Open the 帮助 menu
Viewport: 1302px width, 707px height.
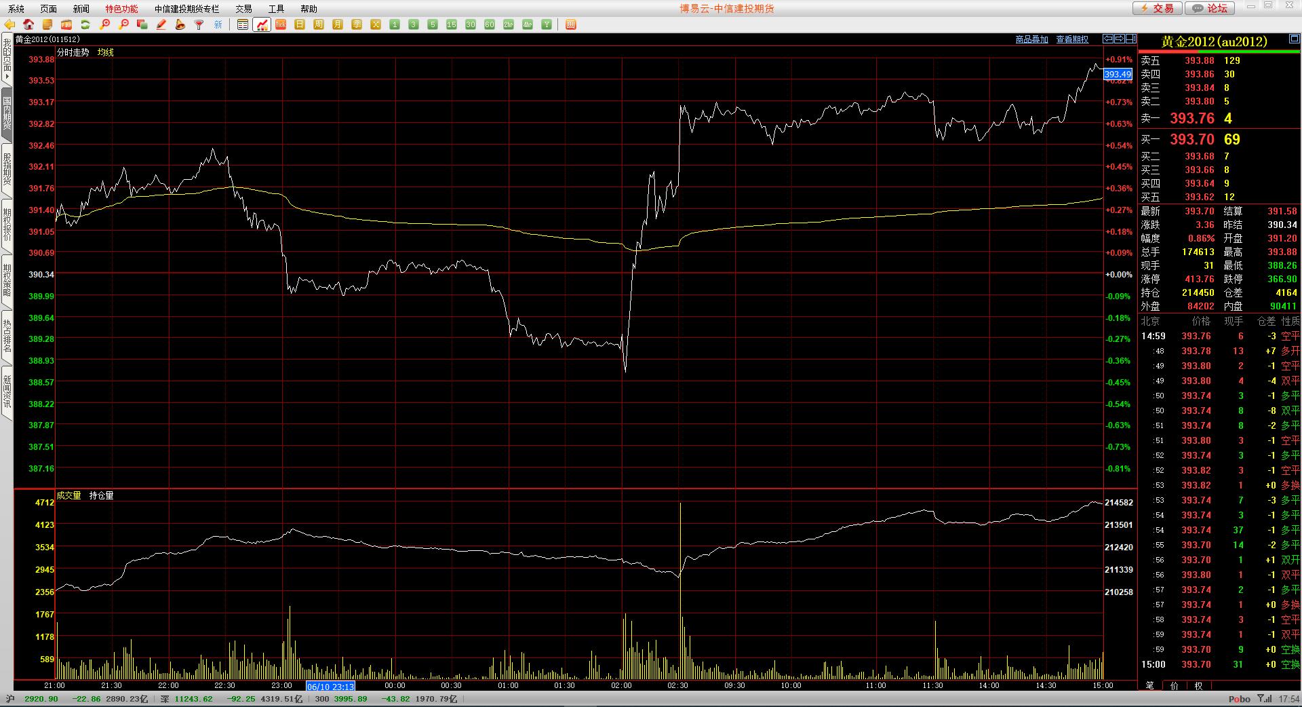(x=309, y=9)
